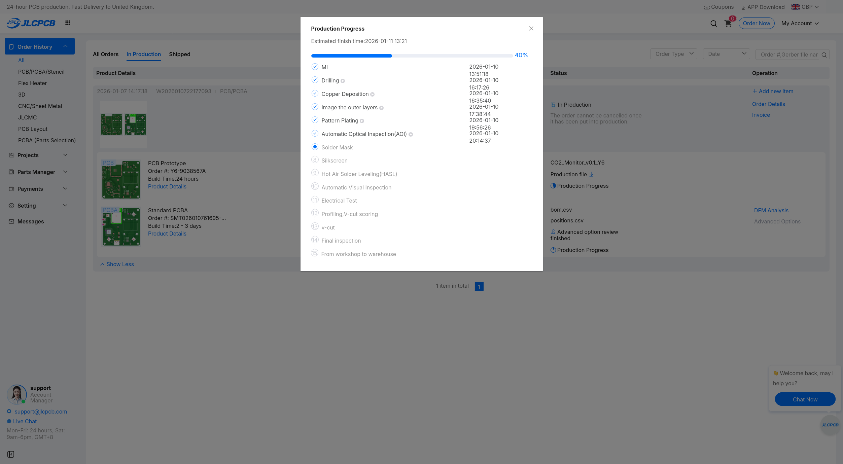Click the MI step checkmark circle
This screenshot has width=843, height=464.
pyautogui.click(x=315, y=67)
